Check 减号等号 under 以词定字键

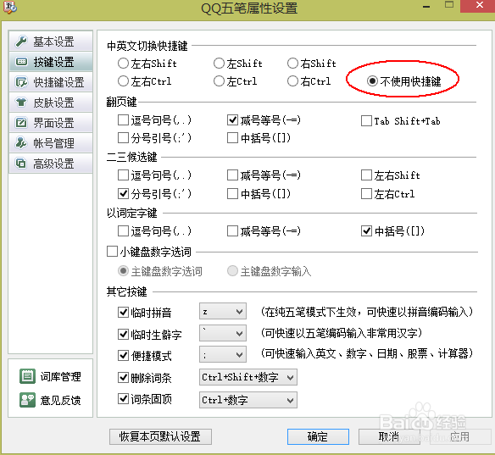232,231
